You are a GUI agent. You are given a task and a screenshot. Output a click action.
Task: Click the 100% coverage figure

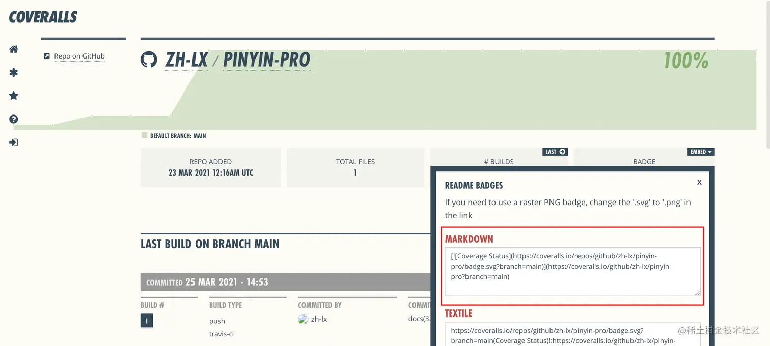(686, 61)
